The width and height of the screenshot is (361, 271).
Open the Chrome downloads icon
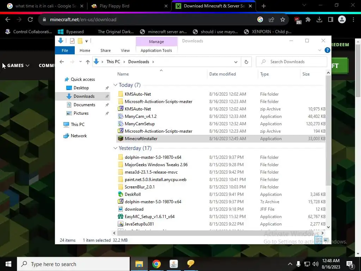click(319, 20)
